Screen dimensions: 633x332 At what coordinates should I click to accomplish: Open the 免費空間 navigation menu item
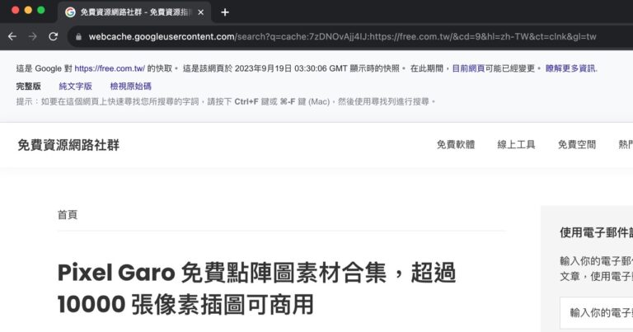coord(577,144)
